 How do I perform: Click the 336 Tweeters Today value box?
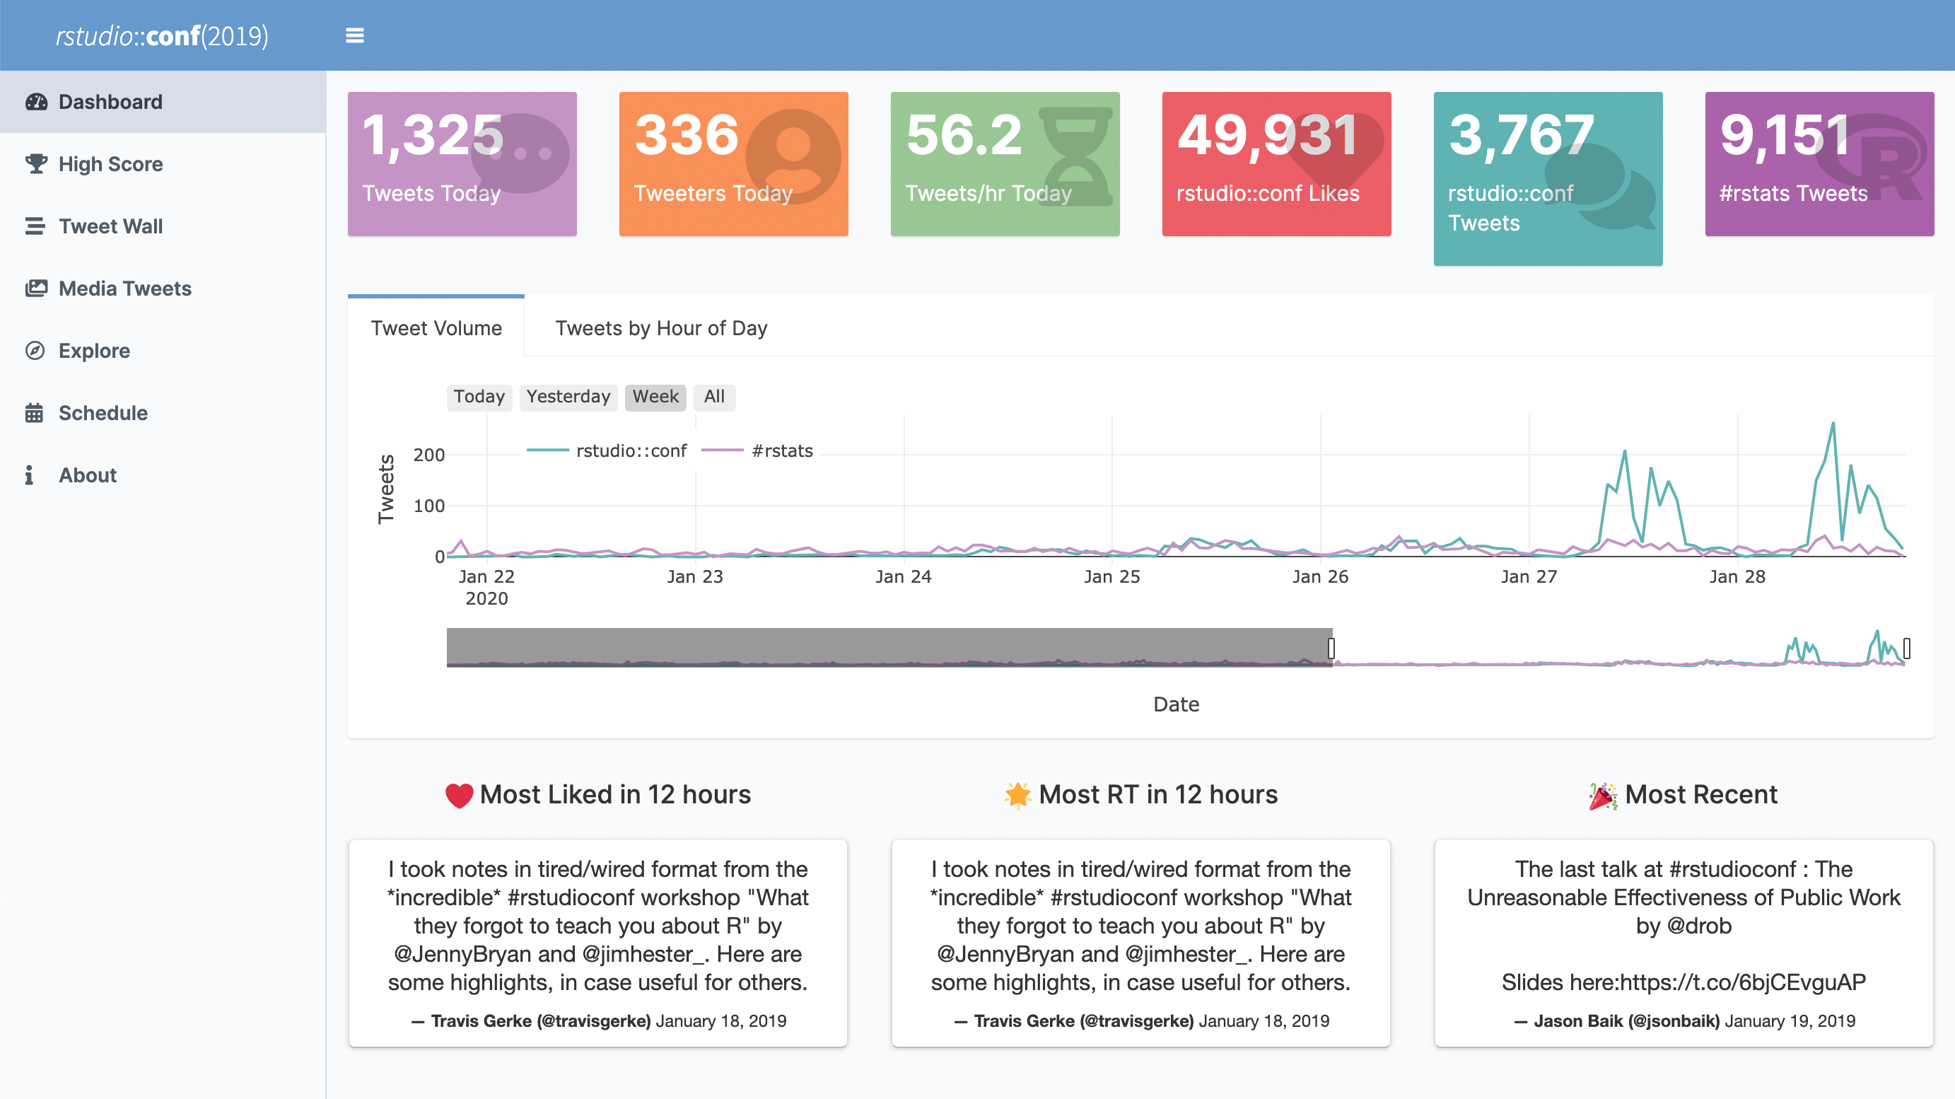[x=734, y=164]
